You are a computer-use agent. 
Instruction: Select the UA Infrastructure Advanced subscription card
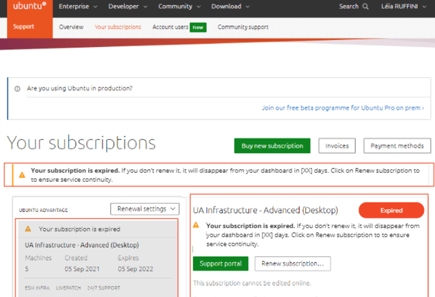pos(97,258)
